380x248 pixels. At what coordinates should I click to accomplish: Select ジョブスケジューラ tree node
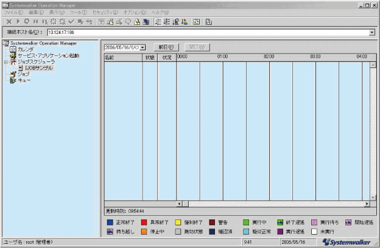coord(37,62)
